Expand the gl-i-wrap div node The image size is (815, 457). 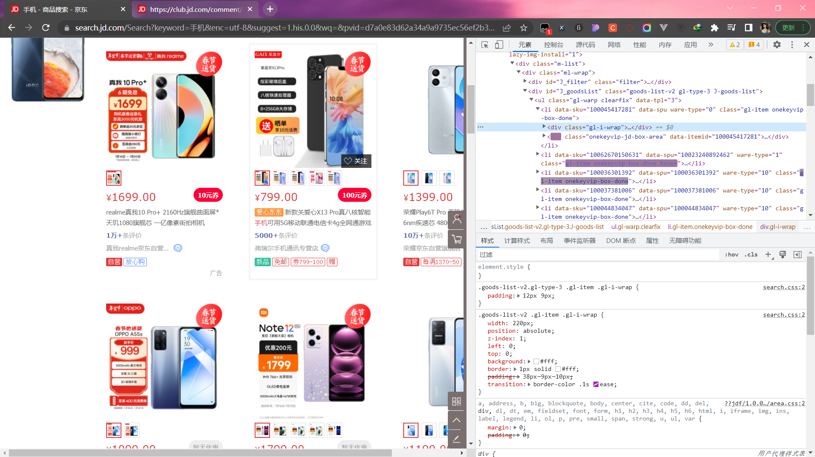click(x=544, y=127)
